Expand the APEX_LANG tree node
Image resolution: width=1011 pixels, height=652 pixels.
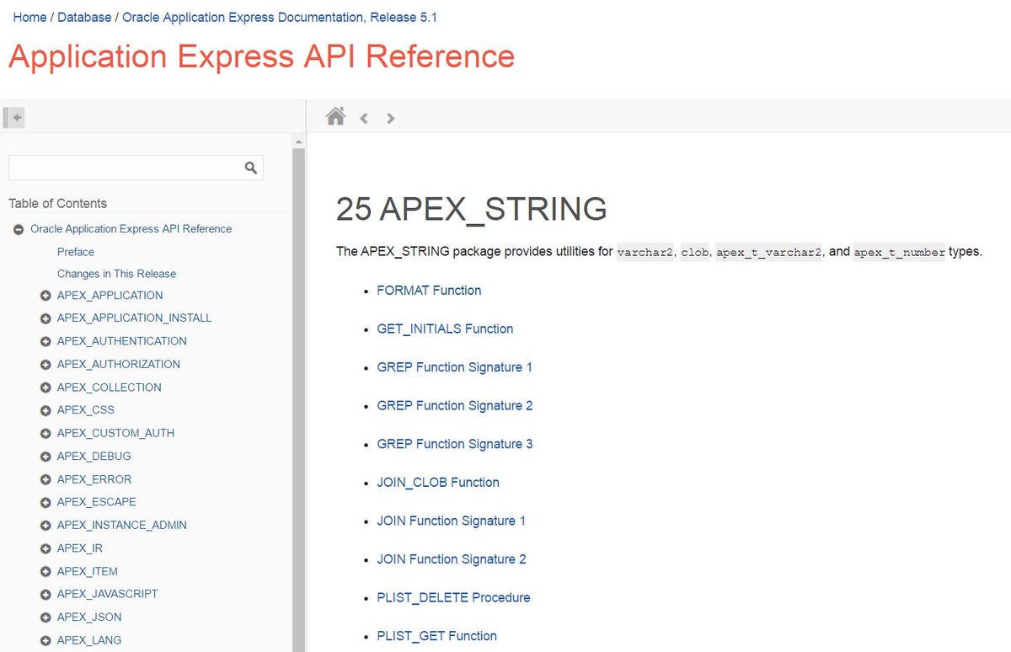45,640
